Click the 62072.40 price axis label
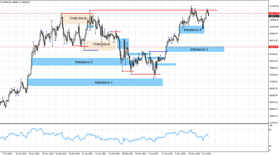 273,102
